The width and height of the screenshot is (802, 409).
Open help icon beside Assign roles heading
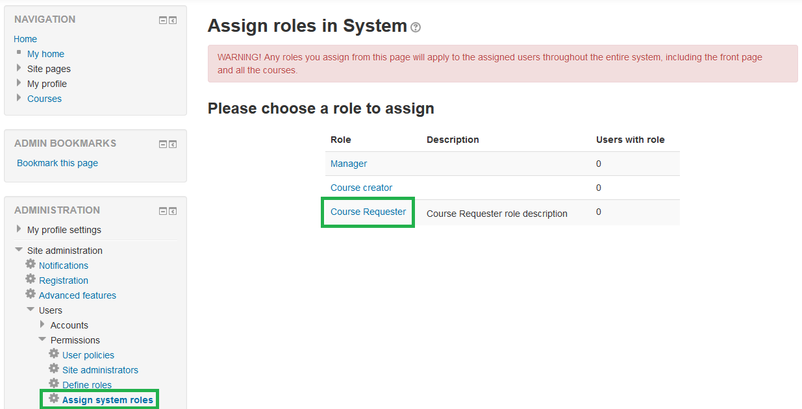pos(416,27)
